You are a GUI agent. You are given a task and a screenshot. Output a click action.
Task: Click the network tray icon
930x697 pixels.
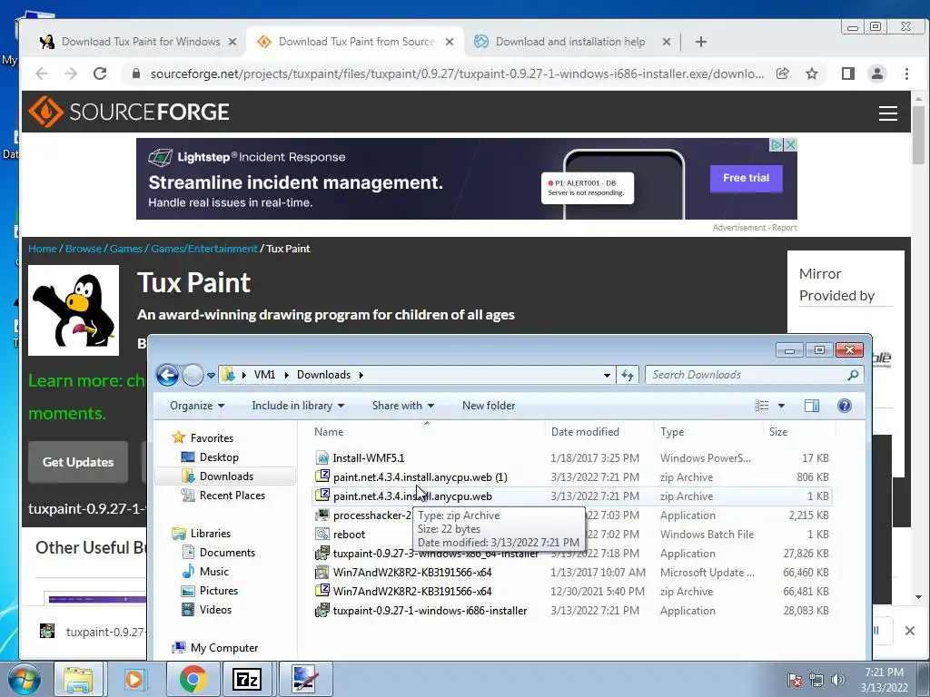pyautogui.click(x=816, y=680)
